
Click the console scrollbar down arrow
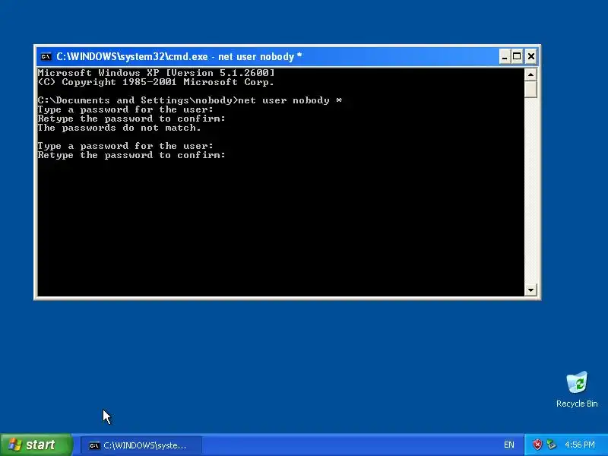530,290
